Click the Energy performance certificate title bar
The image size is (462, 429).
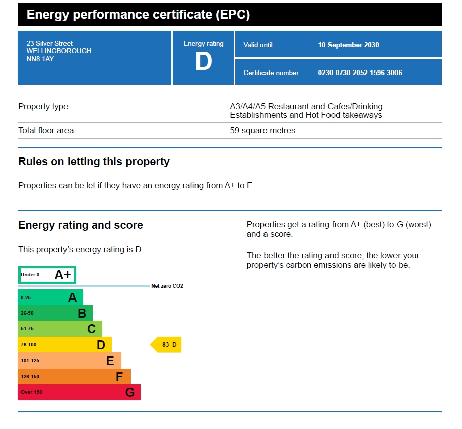[229, 15]
